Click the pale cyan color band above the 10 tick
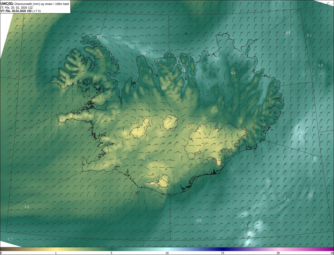Screen dimensions: 334x255 (x=167, y=249)
